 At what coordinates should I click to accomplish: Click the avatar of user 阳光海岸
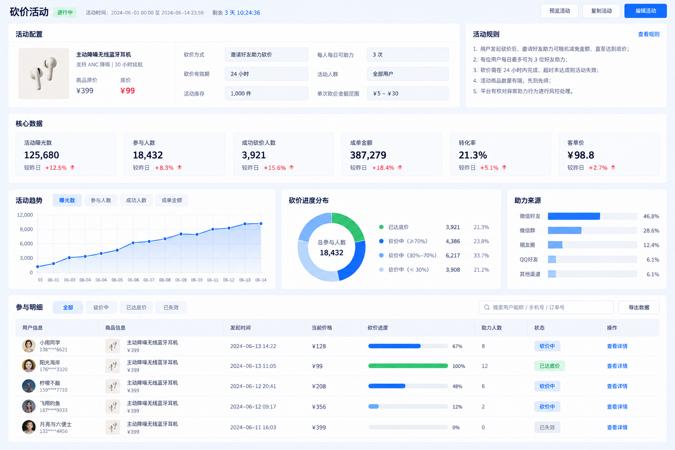[29, 366]
